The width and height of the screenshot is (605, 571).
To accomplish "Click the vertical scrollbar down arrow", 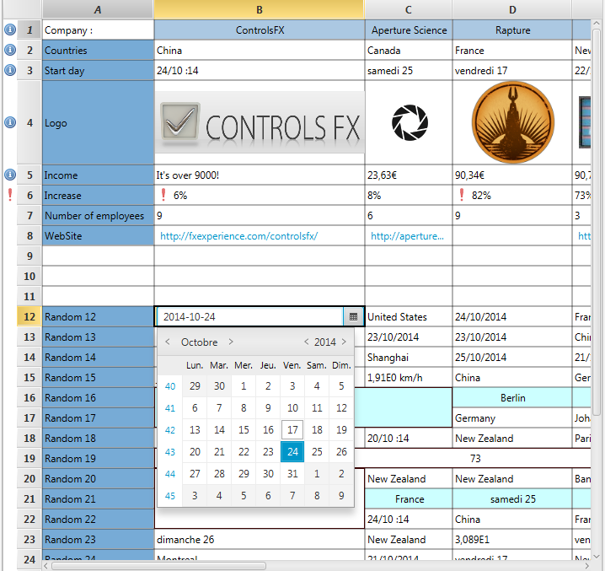I will pyautogui.click(x=597, y=557).
